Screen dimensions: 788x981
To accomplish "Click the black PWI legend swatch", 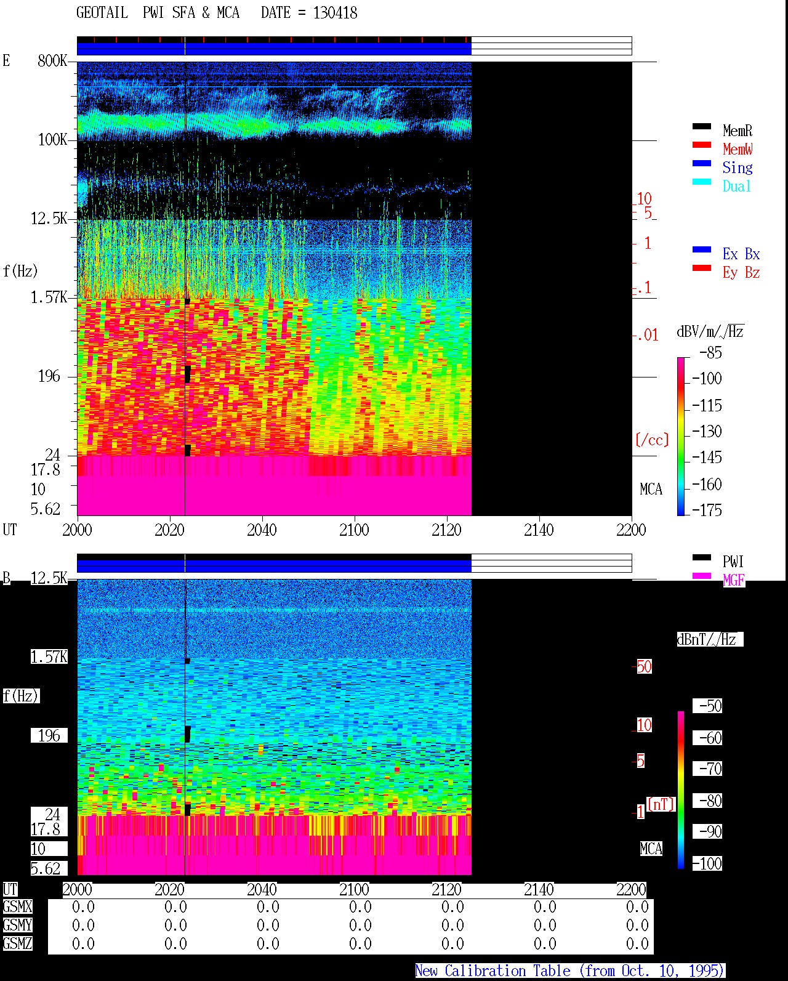I will pos(701,558).
